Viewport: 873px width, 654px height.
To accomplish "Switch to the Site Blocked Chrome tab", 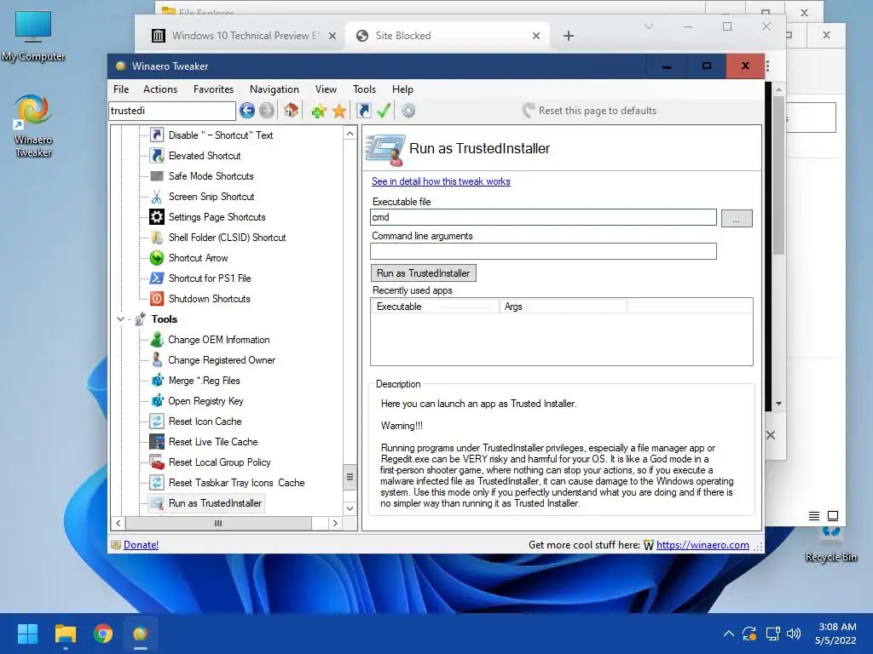I will coord(448,36).
